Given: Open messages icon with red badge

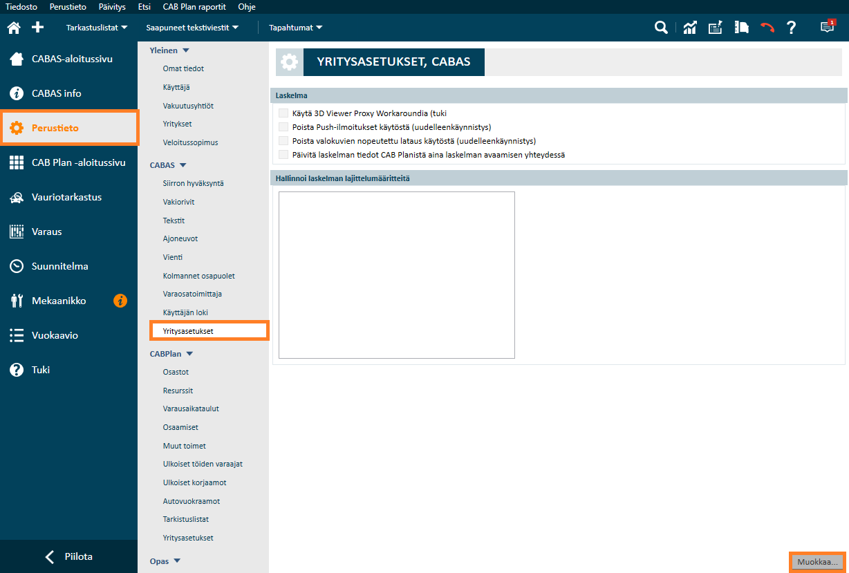Looking at the screenshot, I should [828, 27].
